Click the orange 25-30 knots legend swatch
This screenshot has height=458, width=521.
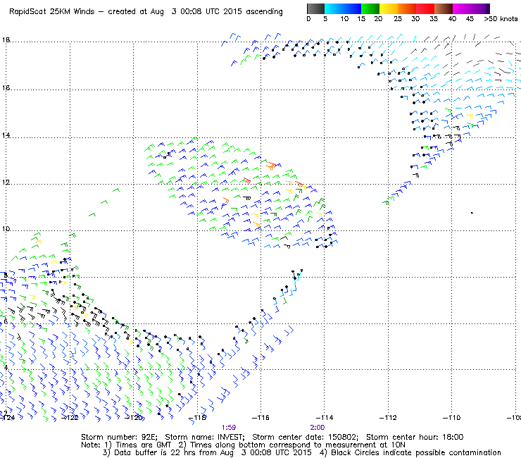407,8
